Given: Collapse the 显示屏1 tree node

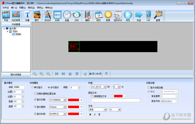Looking at the screenshot, I should click(4, 29).
